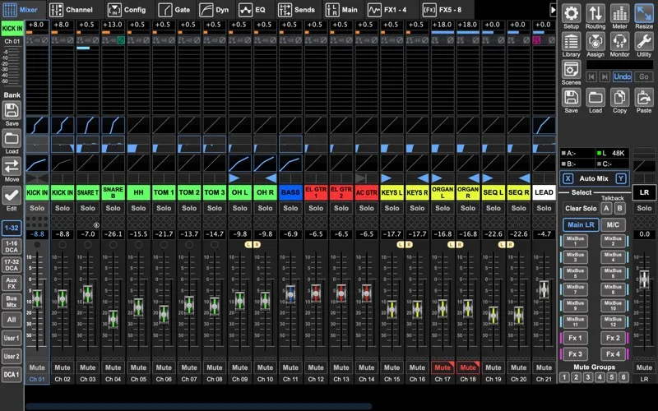
Task: Open the Setup gear icon
Action: pos(571,13)
